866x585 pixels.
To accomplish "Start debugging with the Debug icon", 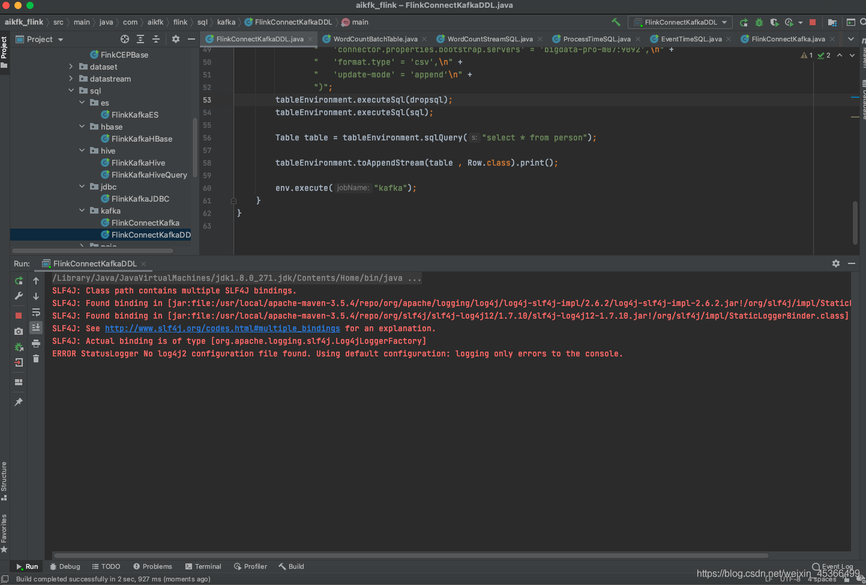I will click(759, 22).
